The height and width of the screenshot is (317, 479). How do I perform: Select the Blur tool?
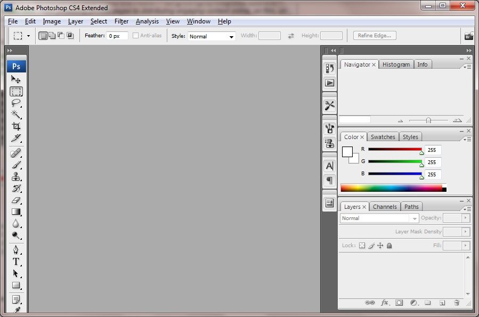tap(16, 224)
